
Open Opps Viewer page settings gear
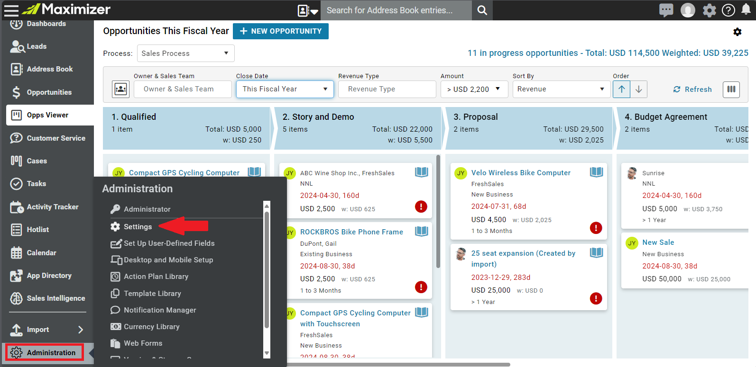(737, 32)
